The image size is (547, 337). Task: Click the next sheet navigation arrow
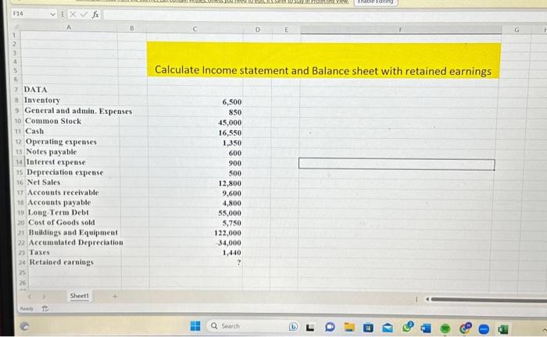coord(44,296)
